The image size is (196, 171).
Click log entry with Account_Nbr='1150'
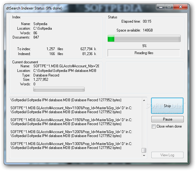[x=71, y=122]
